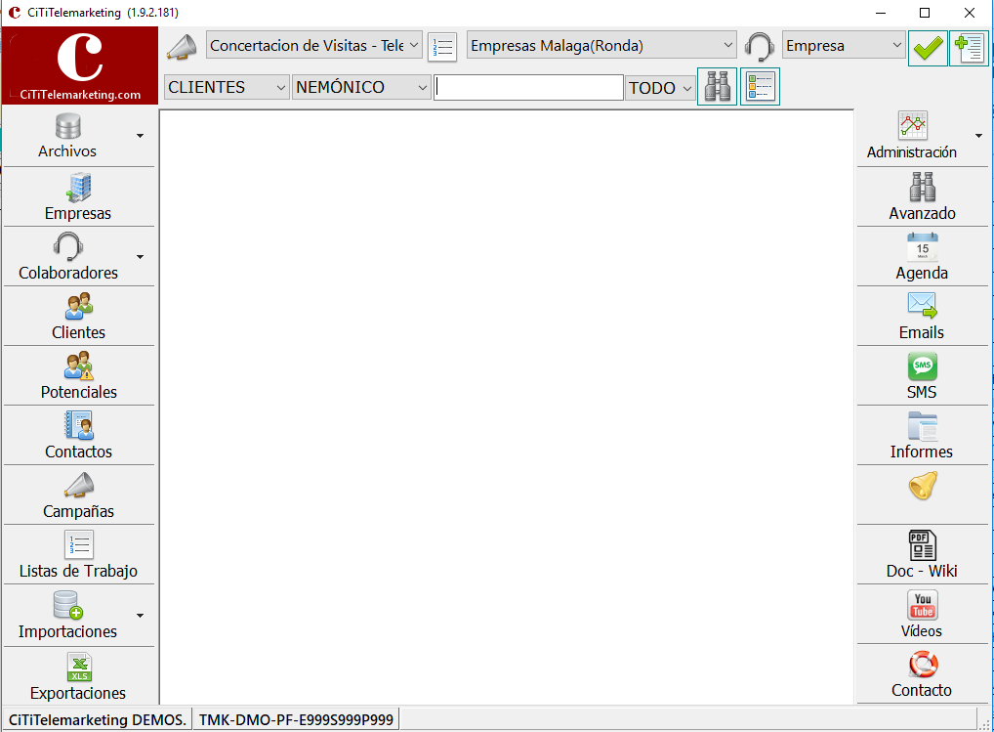Open the YouTube Vídeos link
This screenshot has width=994, height=732.
923,615
